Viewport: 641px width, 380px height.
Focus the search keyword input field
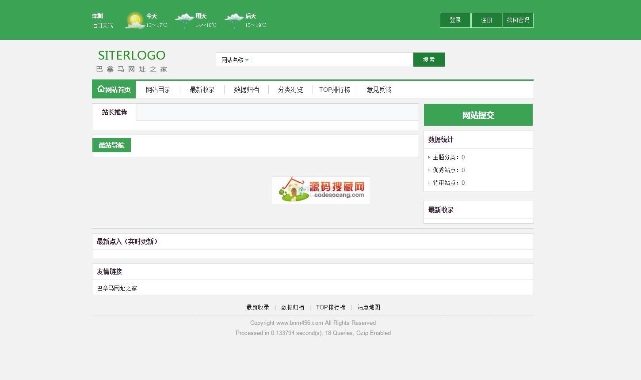(x=332, y=60)
